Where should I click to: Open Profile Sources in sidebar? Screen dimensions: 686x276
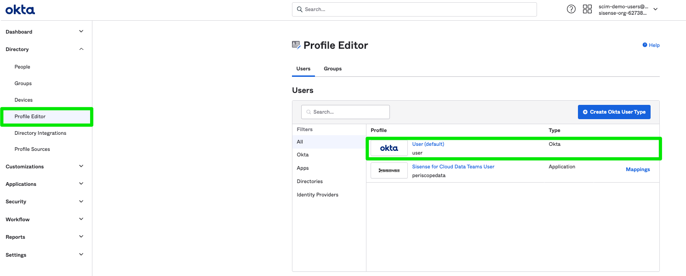point(32,149)
